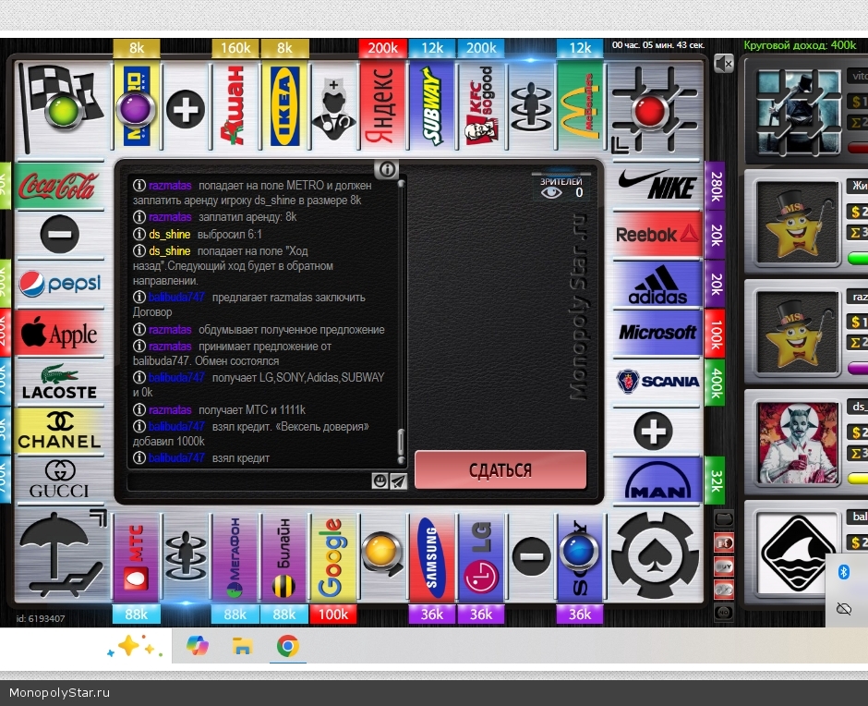Select the beach umbrella vacation corner

61,555
